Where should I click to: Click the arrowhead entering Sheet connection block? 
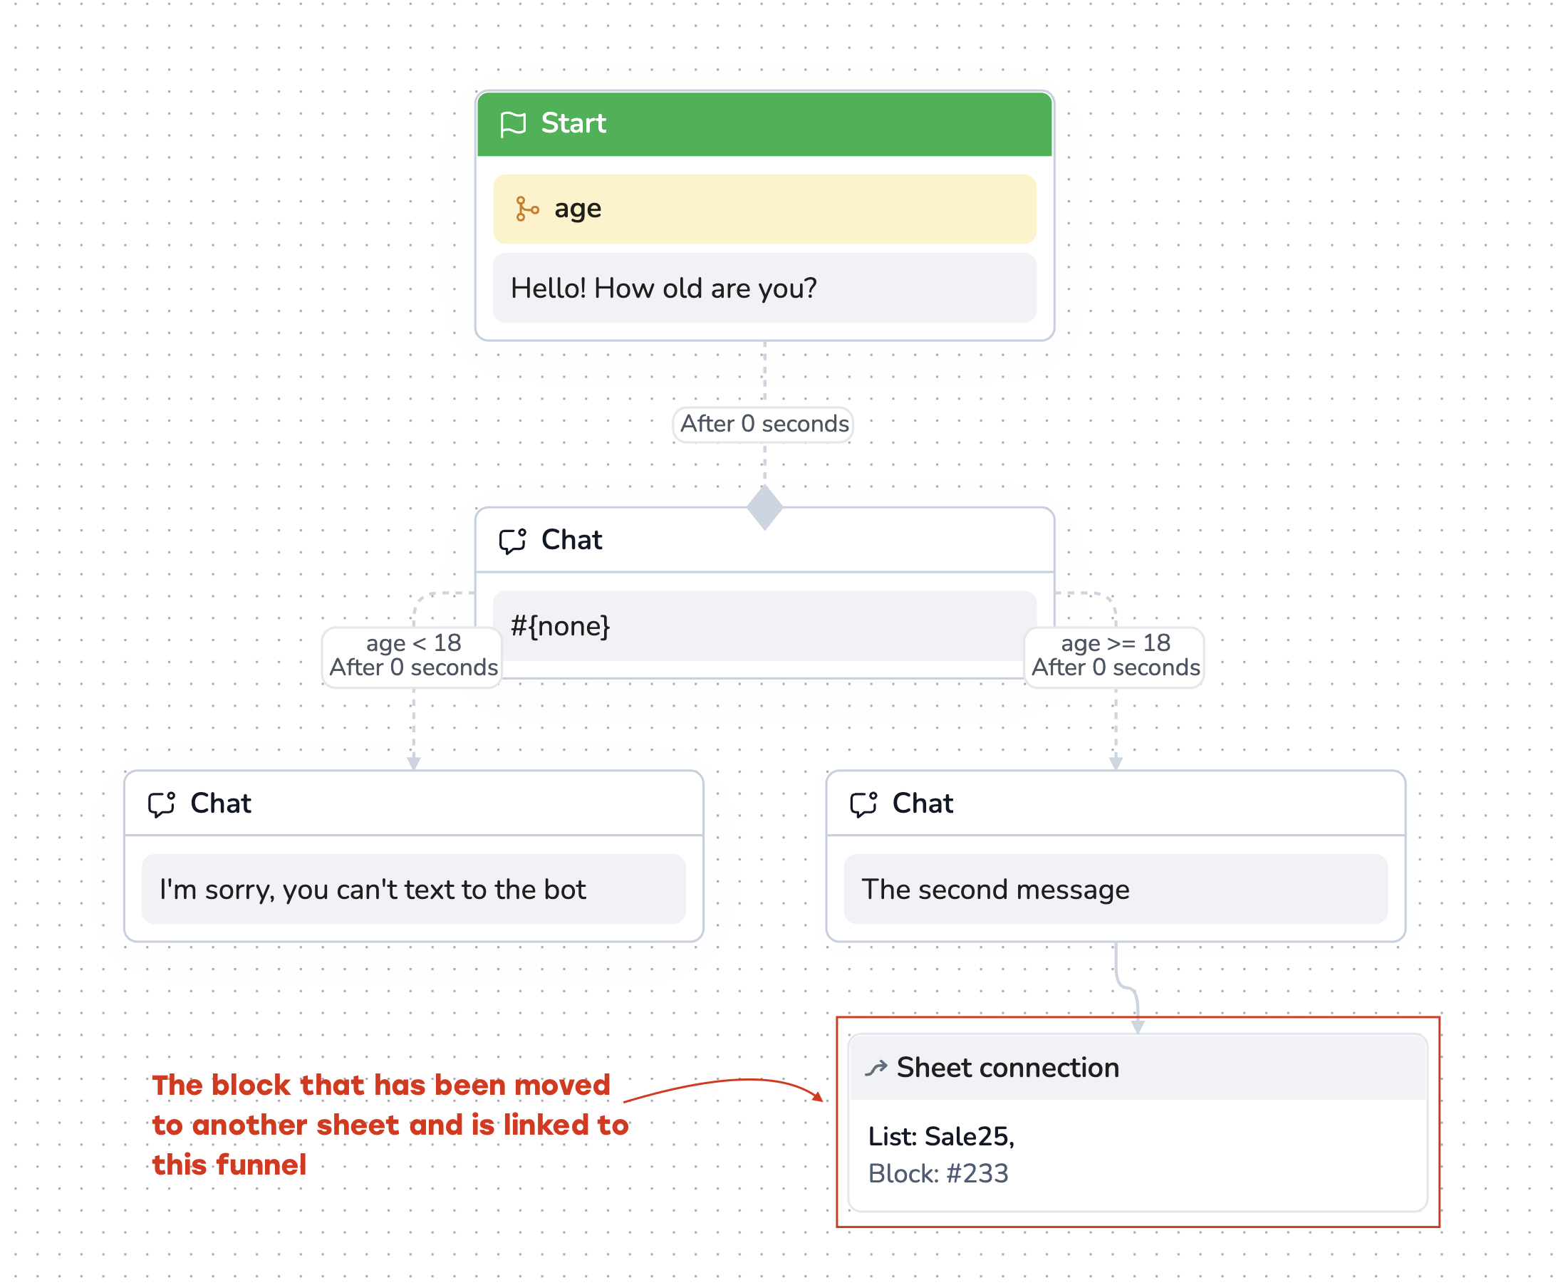click(1138, 1026)
